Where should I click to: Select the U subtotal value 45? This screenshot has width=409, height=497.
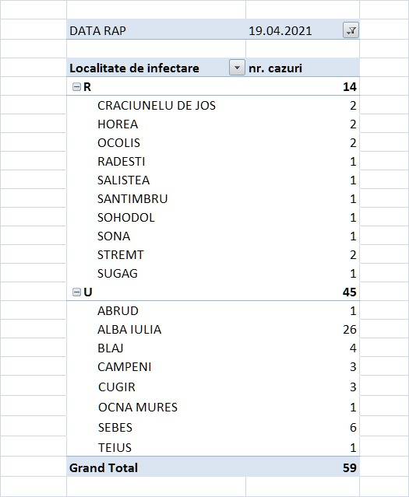pyautogui.click(x=350, y=292)
